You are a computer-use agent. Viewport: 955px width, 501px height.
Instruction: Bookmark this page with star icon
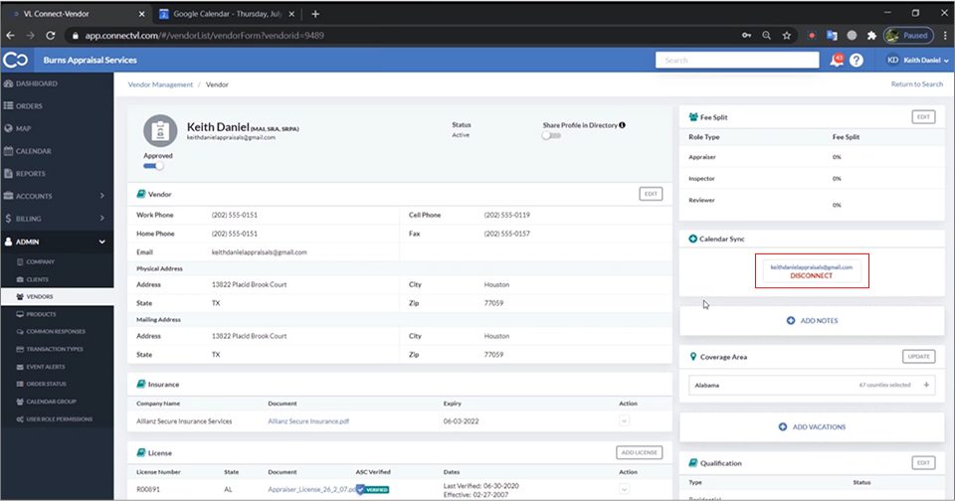[x=786, y=36]
